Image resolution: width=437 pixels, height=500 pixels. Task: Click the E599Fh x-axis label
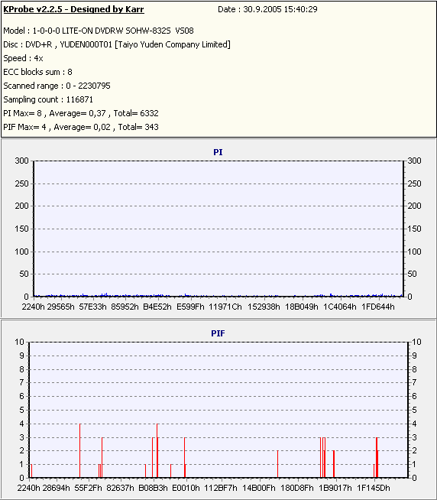click(x=190, y=307)
